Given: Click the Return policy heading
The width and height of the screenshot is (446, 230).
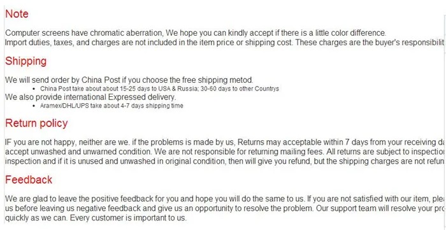Looking at the screenshot, I should click(36, 123).
